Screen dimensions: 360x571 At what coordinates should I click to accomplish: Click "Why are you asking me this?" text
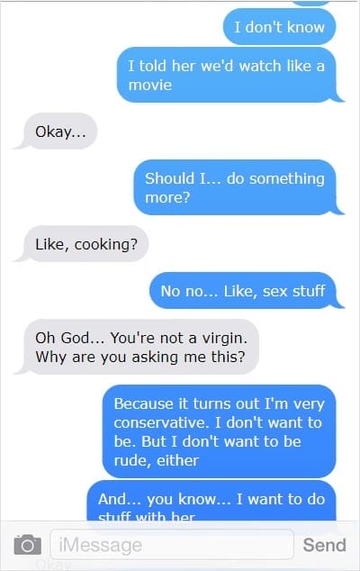click(140, 357)
